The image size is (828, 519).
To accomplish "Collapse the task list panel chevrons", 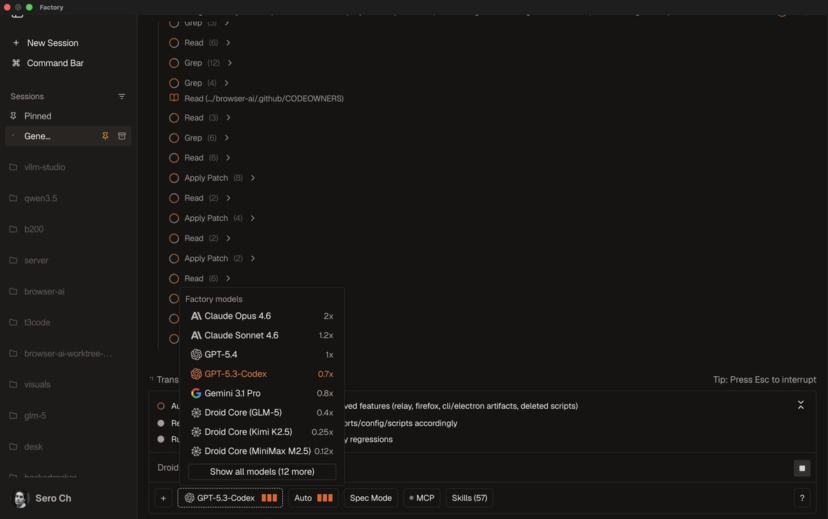I will [800, 405].
